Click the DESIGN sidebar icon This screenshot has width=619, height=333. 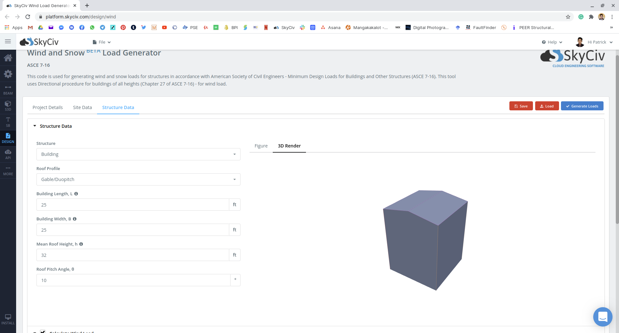8,138
